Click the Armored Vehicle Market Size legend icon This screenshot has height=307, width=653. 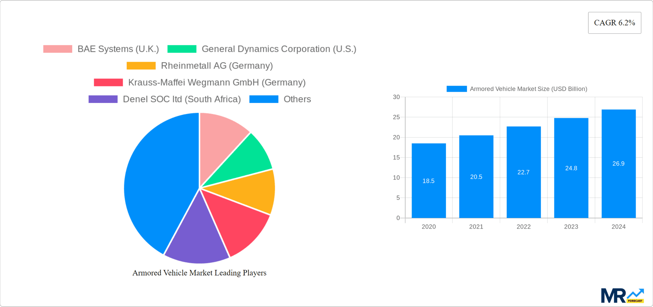pos(456,89)
